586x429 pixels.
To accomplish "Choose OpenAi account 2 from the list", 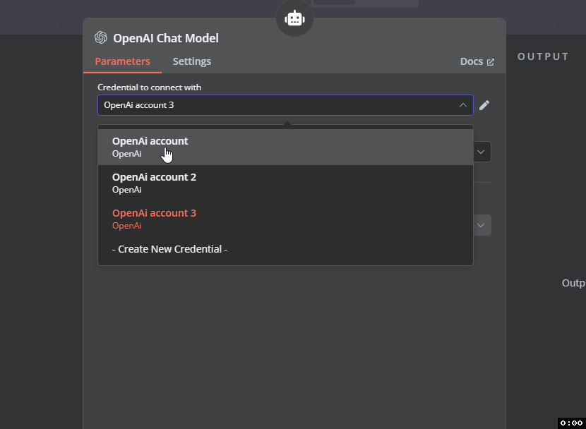I will [x=285, y=183].
